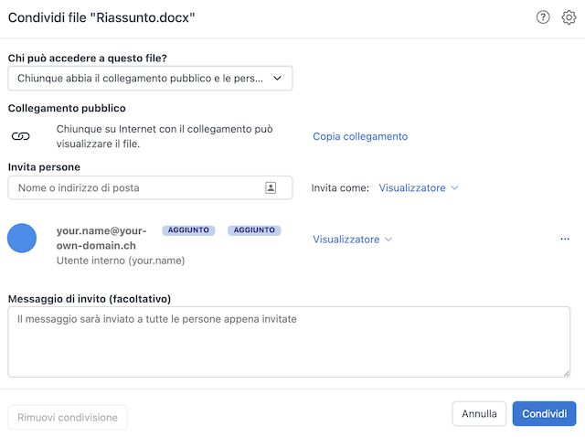Expand the 'Chi può accedere' access dropdown
The height and width of the screenshot is (437, 585).
(150, 79)
